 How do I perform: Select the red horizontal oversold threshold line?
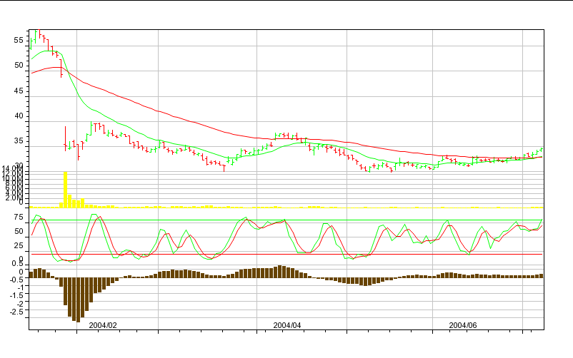point(286,254)
